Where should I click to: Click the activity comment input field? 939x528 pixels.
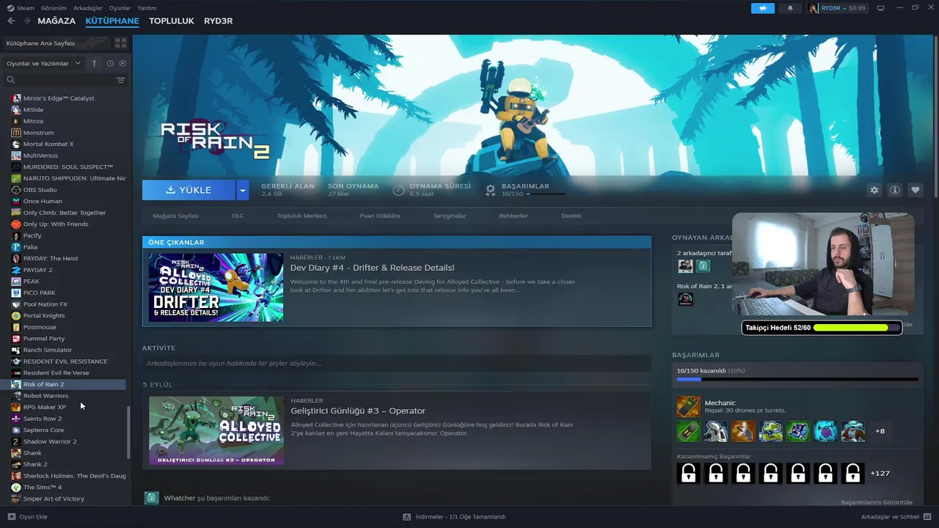point(396,363)
